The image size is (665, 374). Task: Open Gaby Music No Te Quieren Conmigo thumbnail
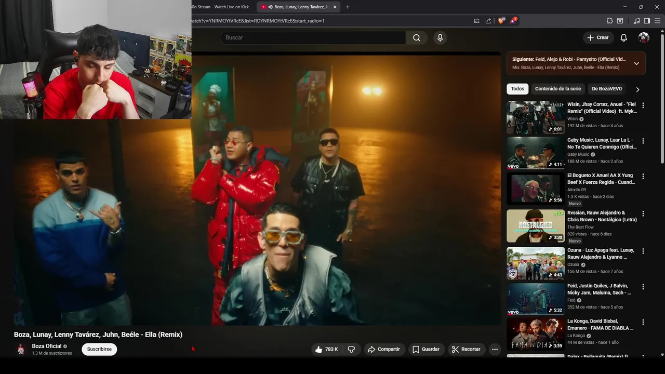536,153
